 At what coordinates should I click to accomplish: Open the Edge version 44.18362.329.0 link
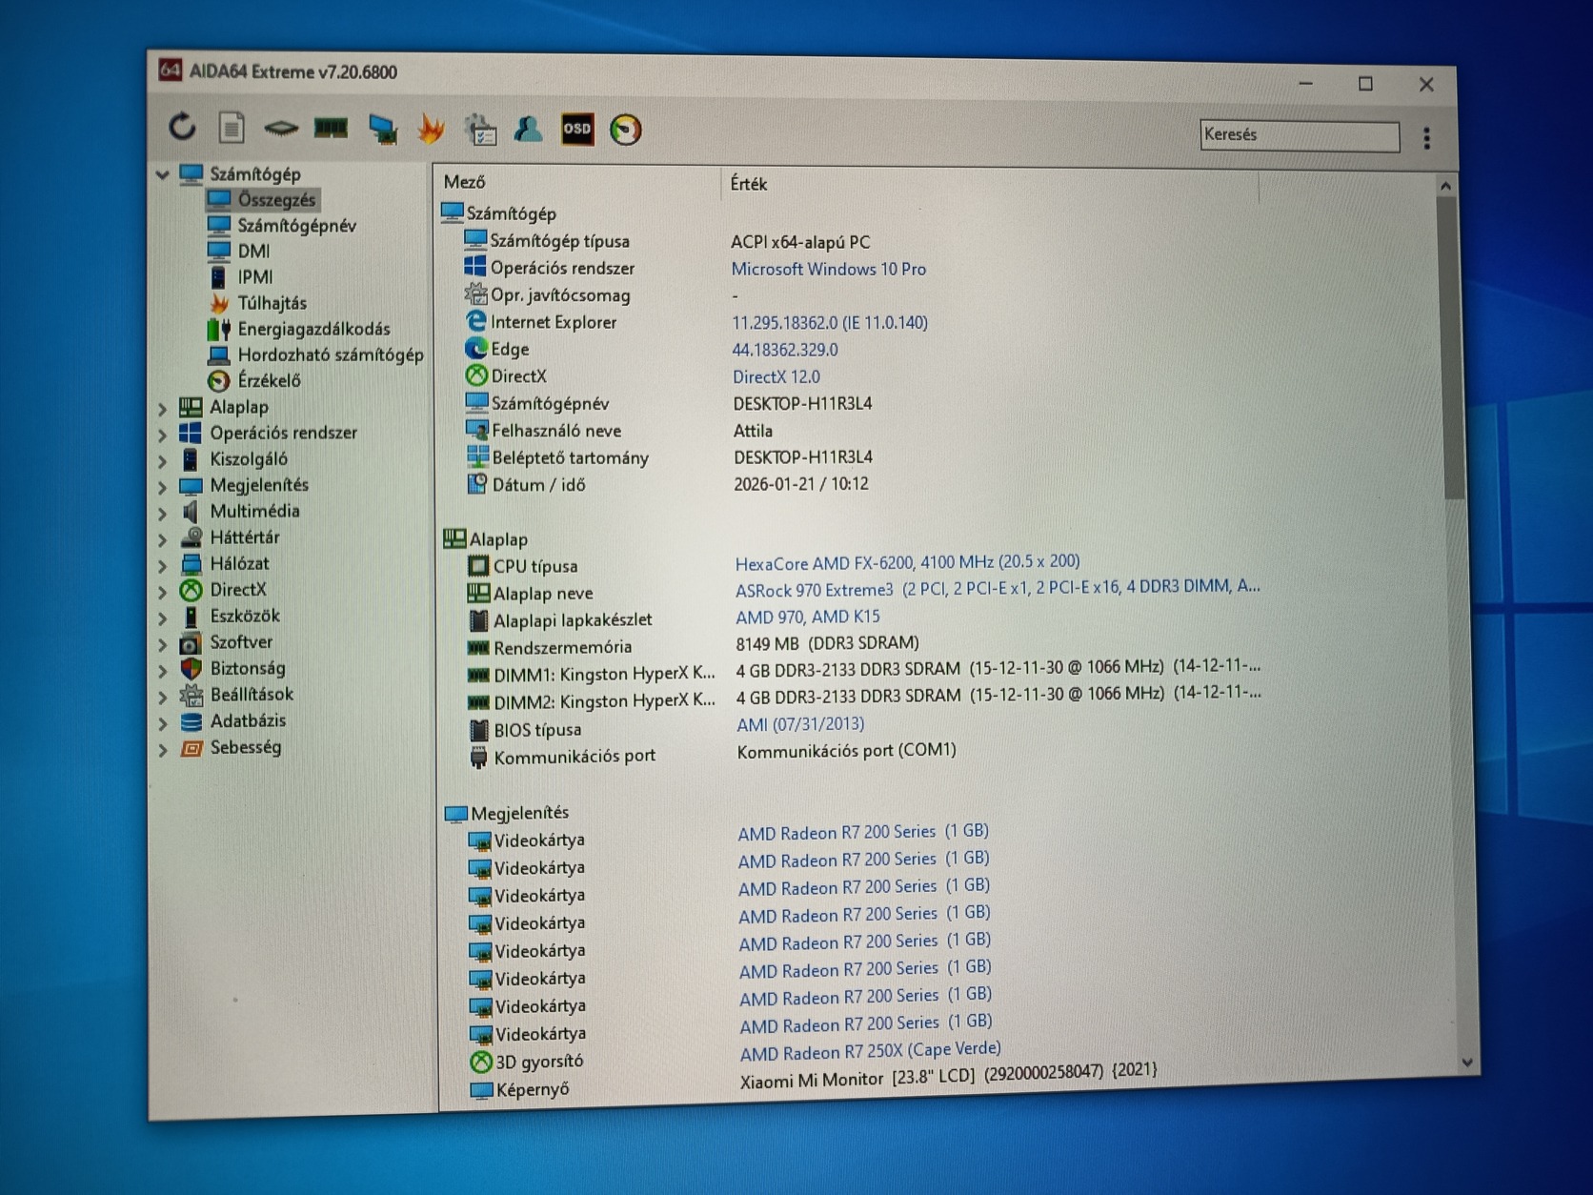coord(785,350)
